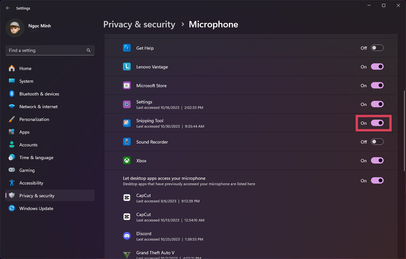The height and width of the screenshot is (259, 406).
Task: Click the CapCut icon accessed 10/13/2023
Action: click(x=127, y=217)
